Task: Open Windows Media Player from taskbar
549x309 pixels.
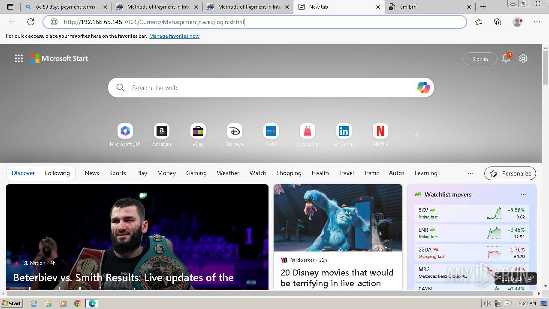Action: click(x=63, y=303)
